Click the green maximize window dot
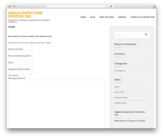This screenshot has height=138, width=163. point(14,7)
